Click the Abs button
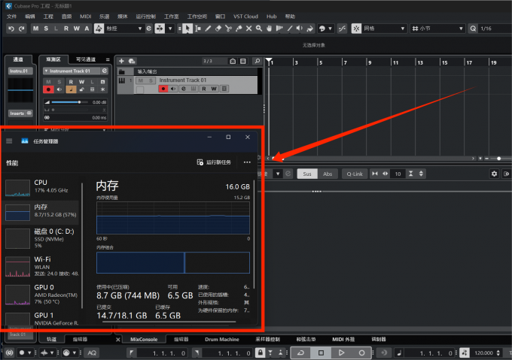512x360 pixels. pyautogui.click(x=328, y=174)
